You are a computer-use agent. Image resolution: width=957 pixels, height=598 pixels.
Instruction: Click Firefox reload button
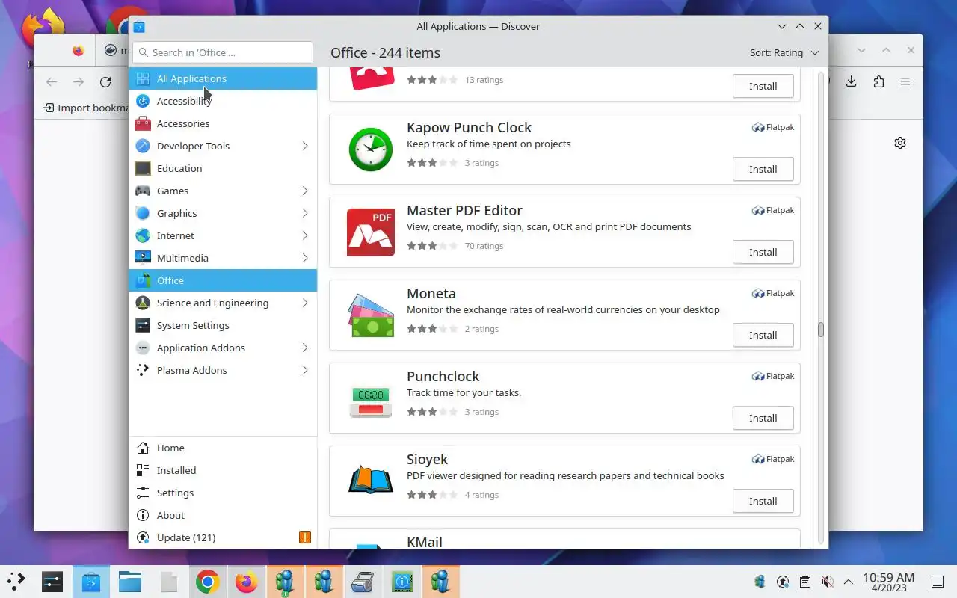tap(105, 81)
